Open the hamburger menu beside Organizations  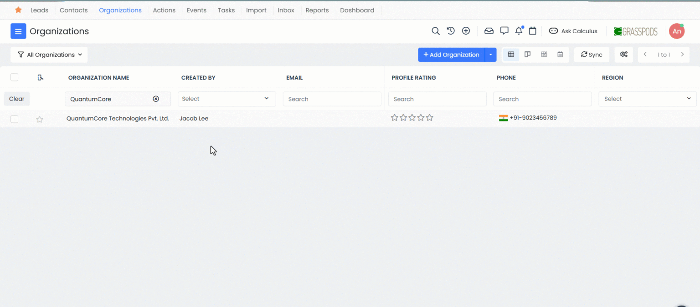(18, 31)
